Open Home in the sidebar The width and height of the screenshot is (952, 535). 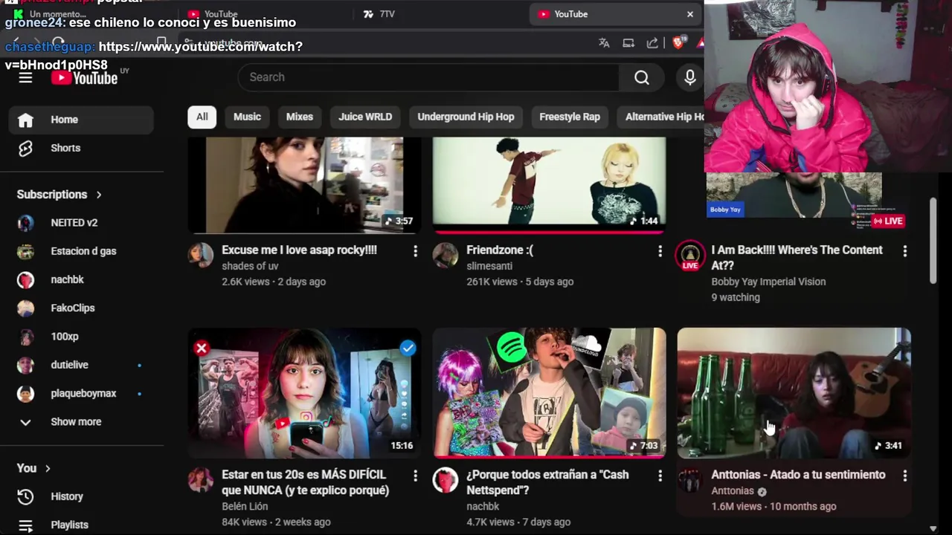coord(81,120)
